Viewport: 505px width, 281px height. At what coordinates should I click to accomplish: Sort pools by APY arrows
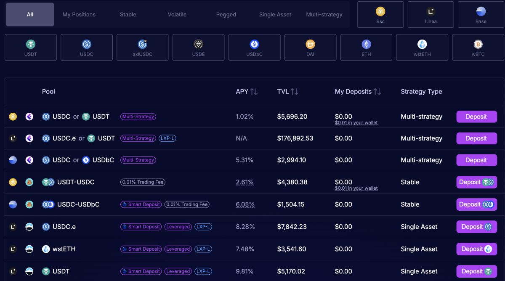coord(254,91)
